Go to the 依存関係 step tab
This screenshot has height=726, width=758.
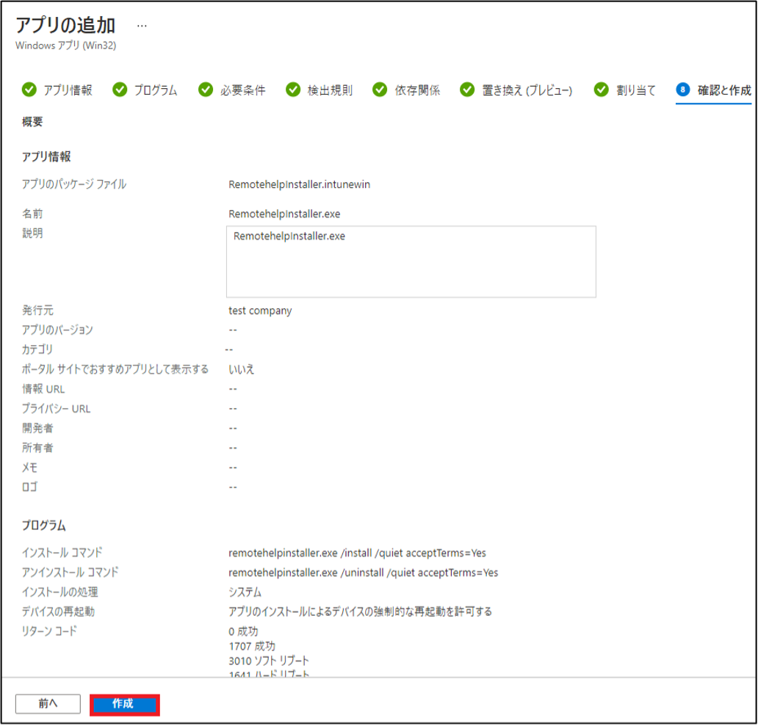pyautogui.click(x=417, y=90)
